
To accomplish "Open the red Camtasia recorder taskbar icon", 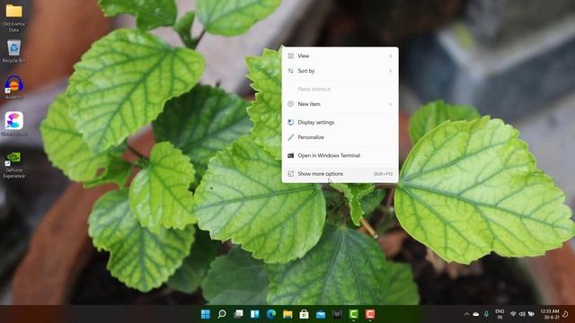I will coord(370,314).
